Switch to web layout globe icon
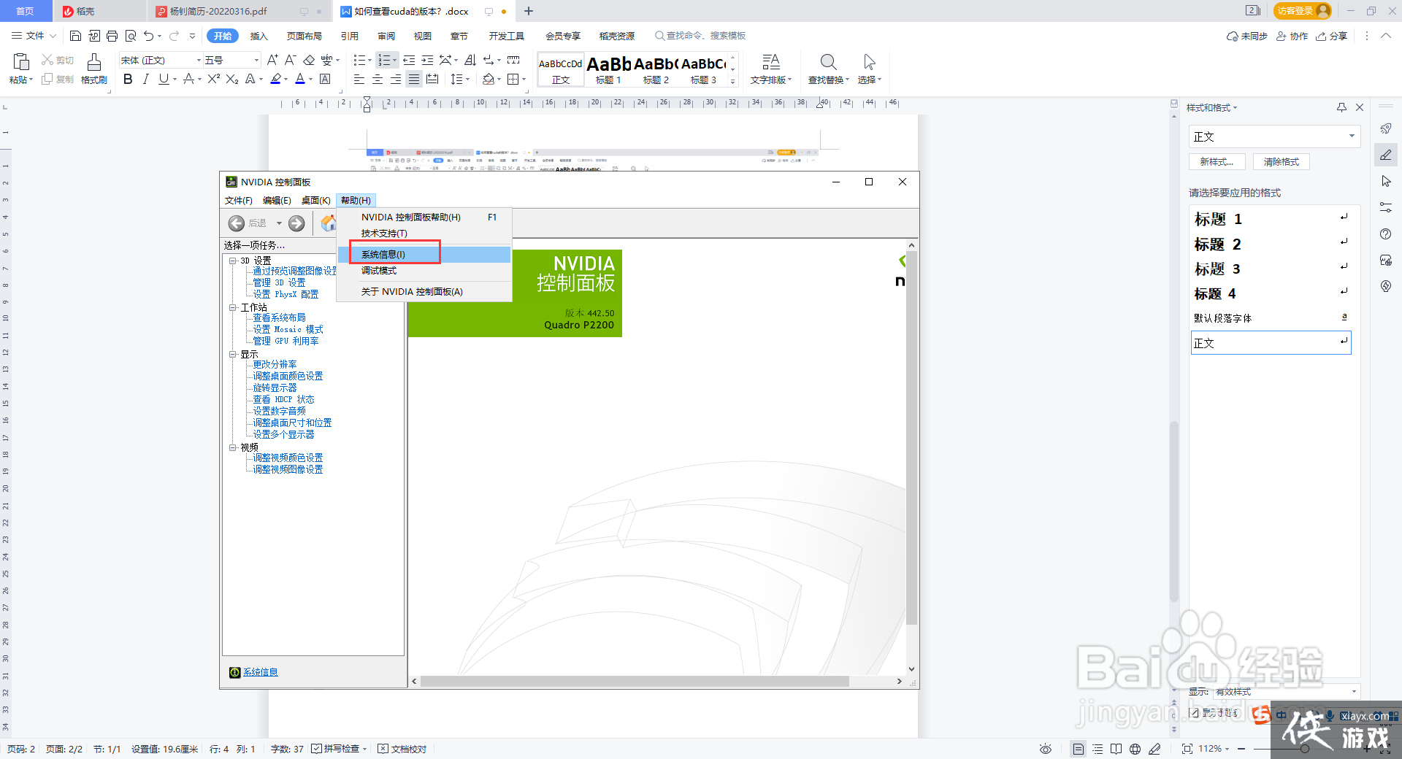This screenshot has height=759, width=1402. (1135, 749)
